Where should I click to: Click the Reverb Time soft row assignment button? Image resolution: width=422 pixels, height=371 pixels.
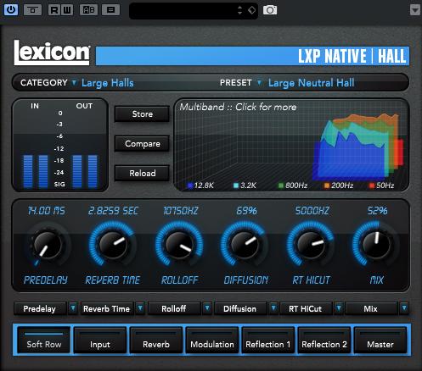point(107,308)
